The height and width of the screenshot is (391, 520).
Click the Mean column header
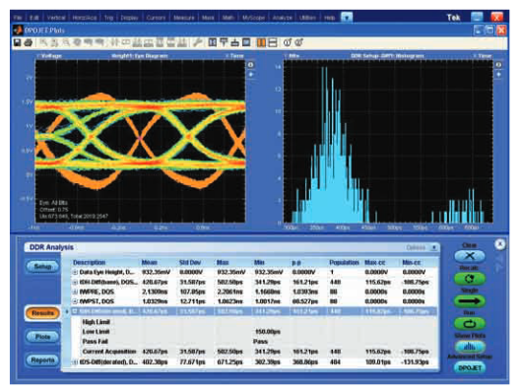(x=150, y=262)
